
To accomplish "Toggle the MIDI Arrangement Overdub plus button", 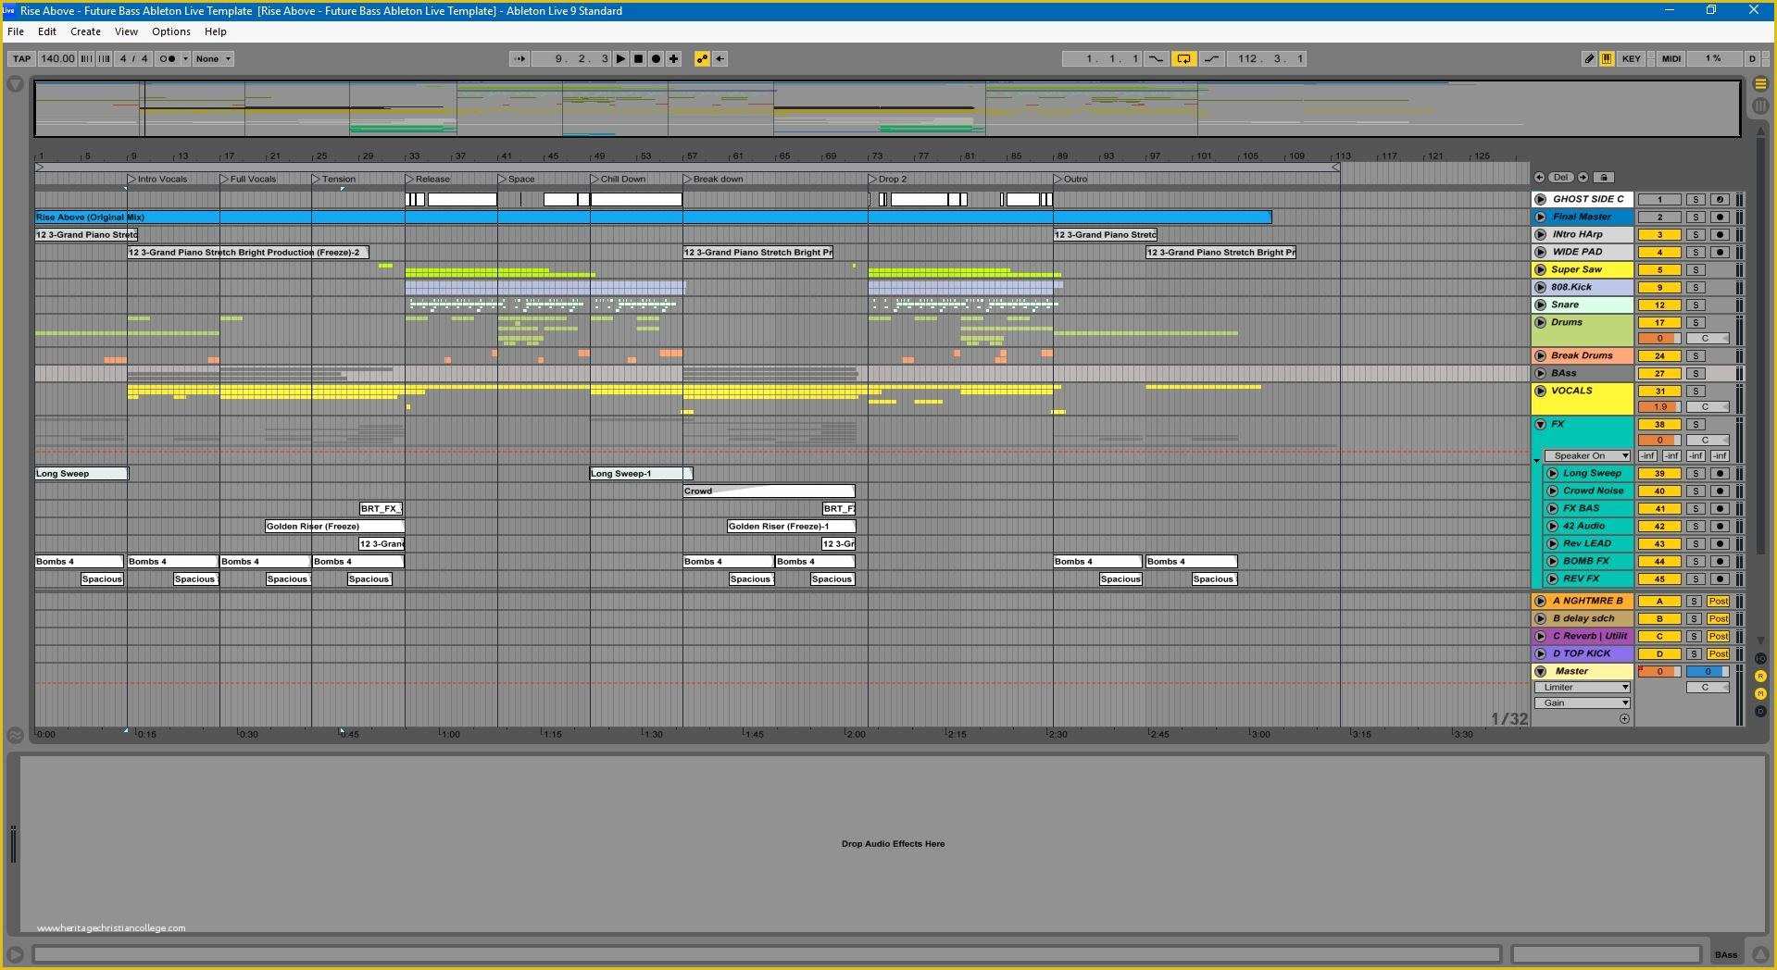I will pyautogui.click(x=674, y=58).
